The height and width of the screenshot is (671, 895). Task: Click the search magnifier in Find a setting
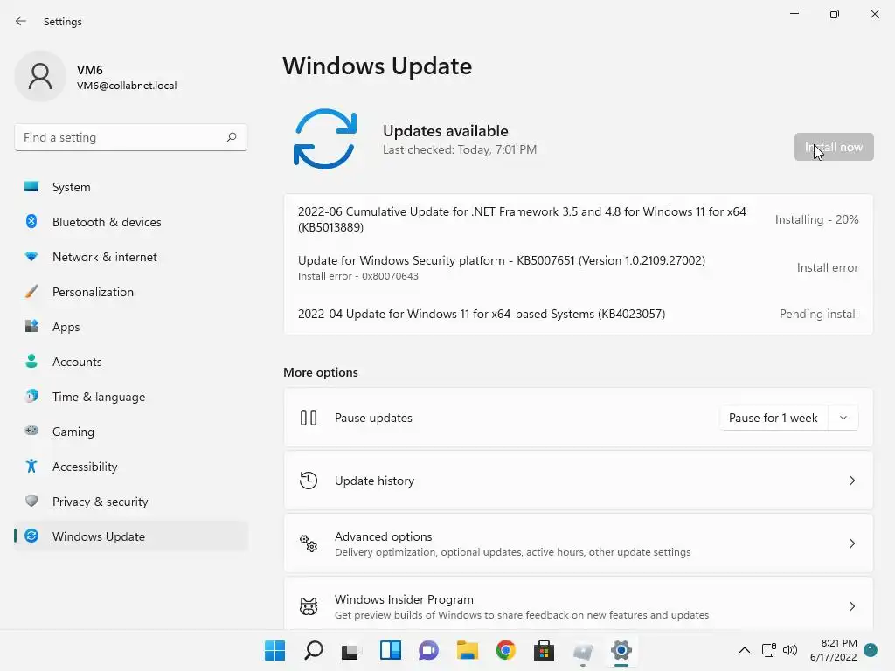click(231, 137)
